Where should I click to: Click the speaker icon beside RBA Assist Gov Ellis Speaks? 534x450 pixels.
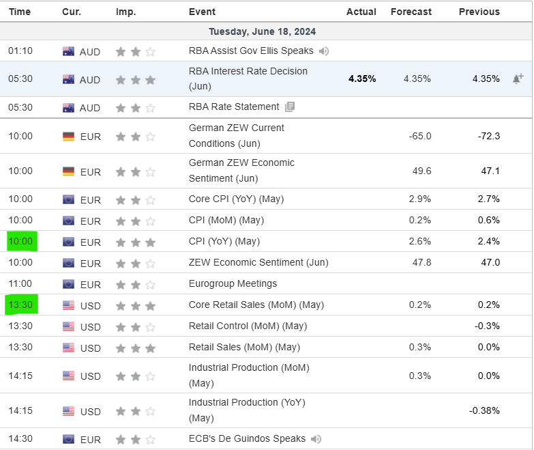tap(324, 51)
